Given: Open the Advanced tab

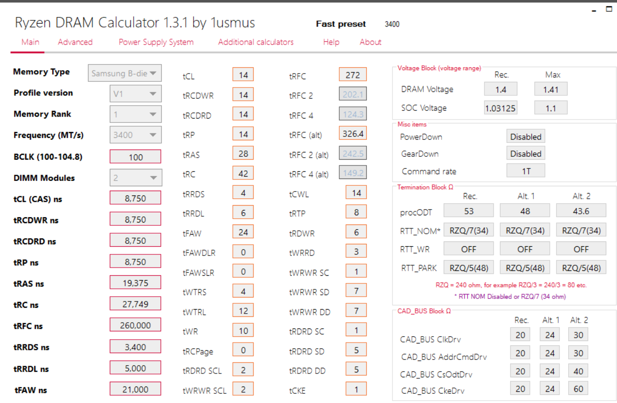Looking at the screenshot, I should pos(75,42).
